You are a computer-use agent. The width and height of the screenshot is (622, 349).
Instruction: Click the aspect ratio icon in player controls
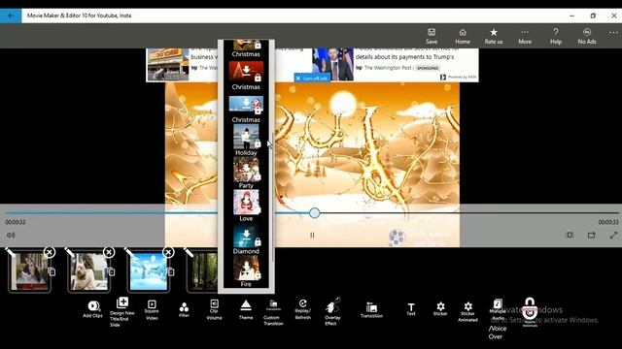click(570, 235)
